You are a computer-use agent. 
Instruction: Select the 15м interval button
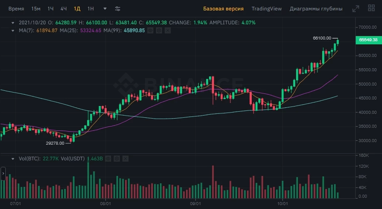pos(36,9)
